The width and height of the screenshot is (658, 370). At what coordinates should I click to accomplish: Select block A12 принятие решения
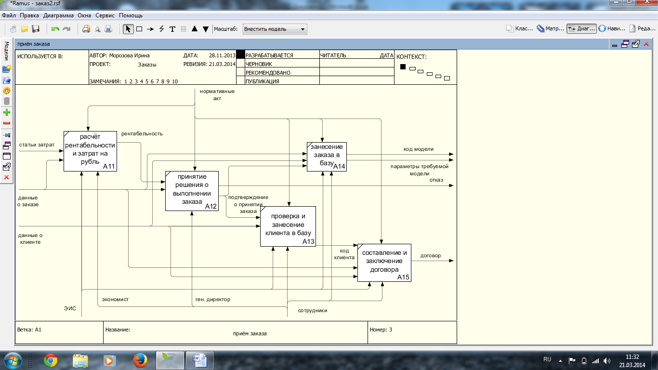pyautogui.click(x=192, y=191)
